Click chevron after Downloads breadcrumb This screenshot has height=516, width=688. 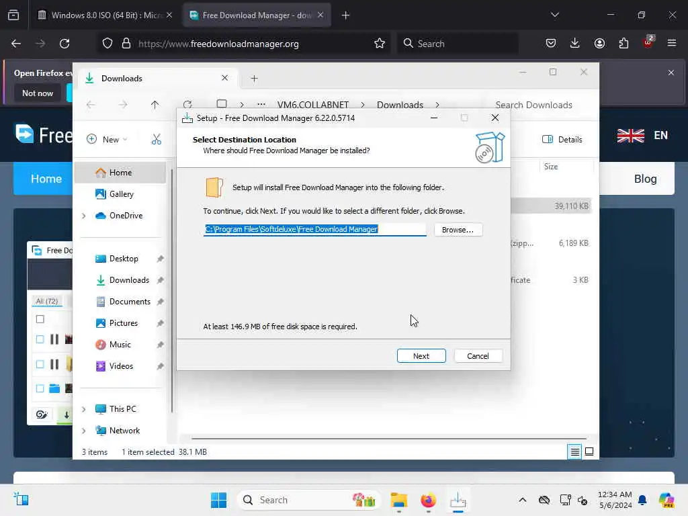(437, 105)
